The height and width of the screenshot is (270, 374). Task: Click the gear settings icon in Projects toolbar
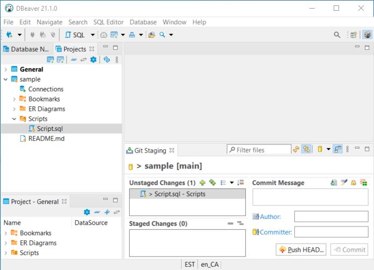click(93, 60)
